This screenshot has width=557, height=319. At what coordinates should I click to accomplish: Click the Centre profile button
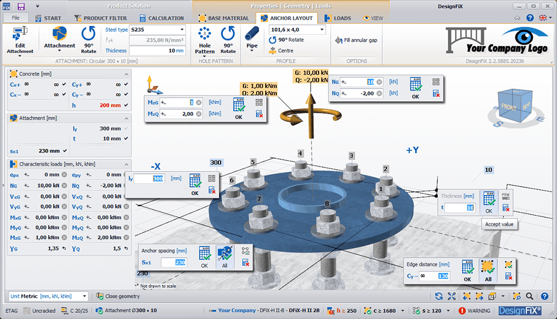(x=281, y=51)
